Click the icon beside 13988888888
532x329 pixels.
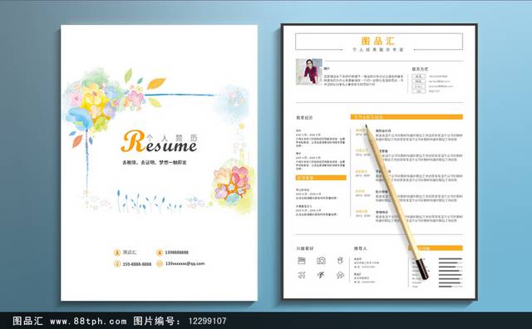pyautogui.click(x=160, y=253)
